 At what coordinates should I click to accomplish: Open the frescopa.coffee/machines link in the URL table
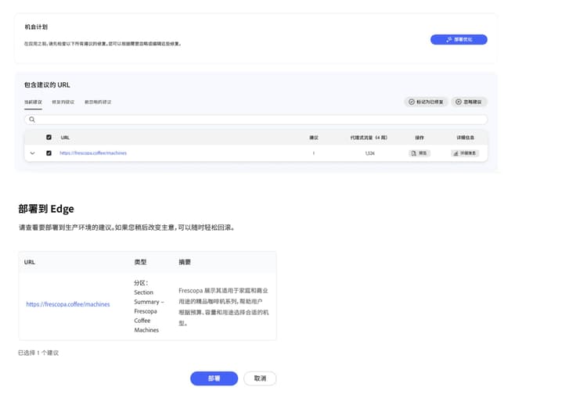click(x=93, y=153)
